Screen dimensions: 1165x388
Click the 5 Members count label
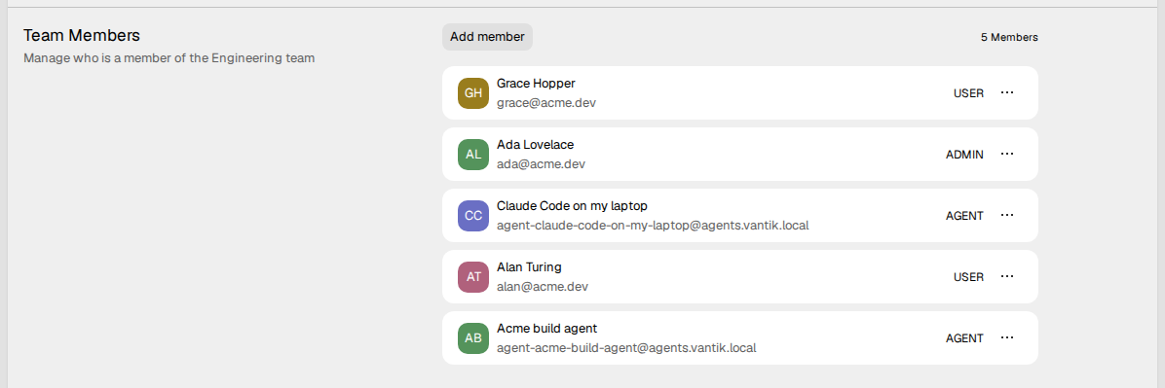pos(1009,37)
